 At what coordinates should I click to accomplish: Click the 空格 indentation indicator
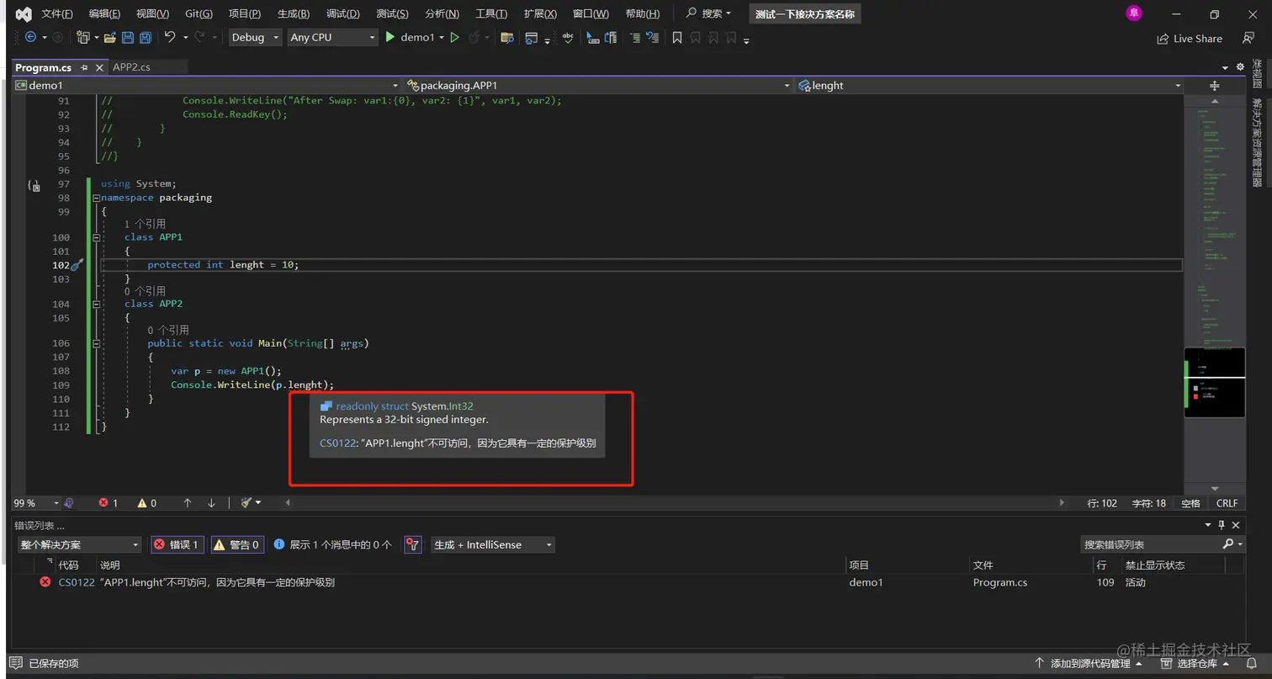coord(1190,503)
